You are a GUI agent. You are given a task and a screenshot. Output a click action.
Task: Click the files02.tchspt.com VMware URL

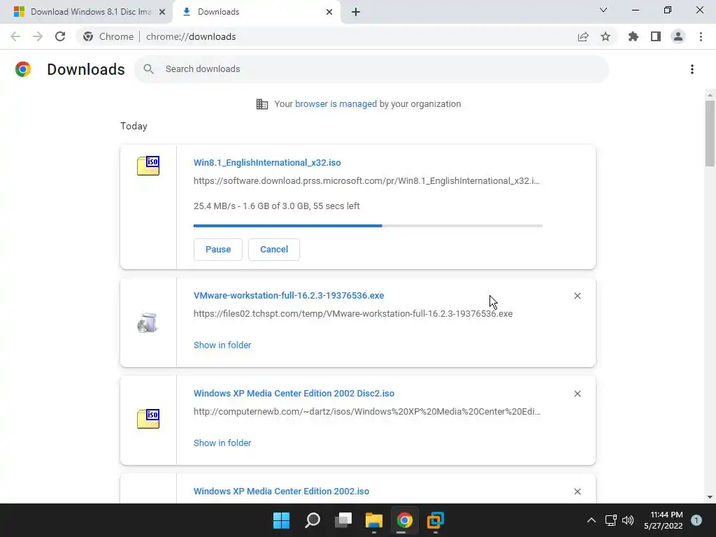point(353,314)
